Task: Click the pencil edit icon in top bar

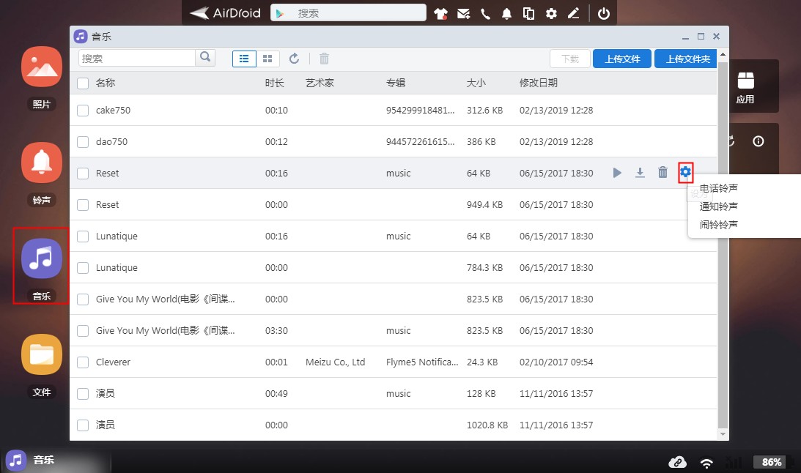Action: pos(573,13)
